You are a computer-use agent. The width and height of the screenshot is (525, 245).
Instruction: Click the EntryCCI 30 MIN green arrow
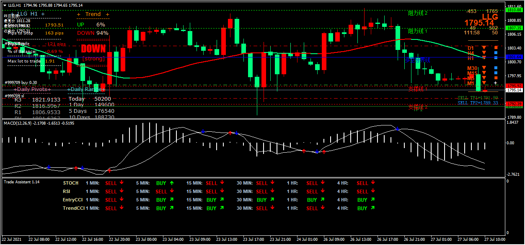coord(272,200)
